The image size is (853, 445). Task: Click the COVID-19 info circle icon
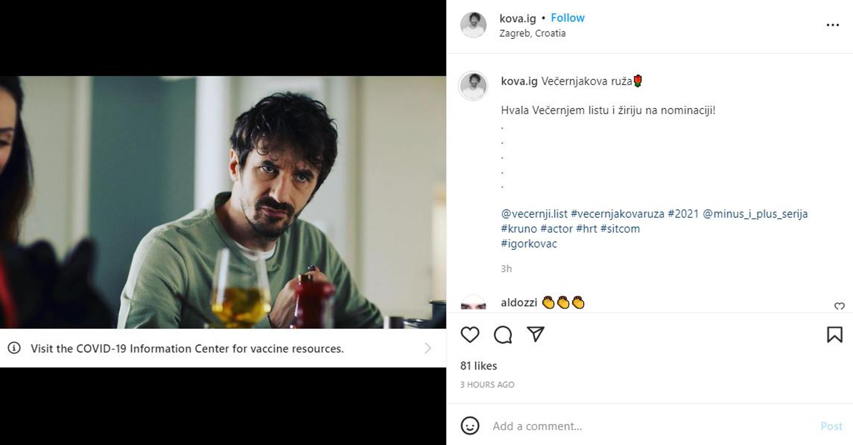(x=14, y=348)
